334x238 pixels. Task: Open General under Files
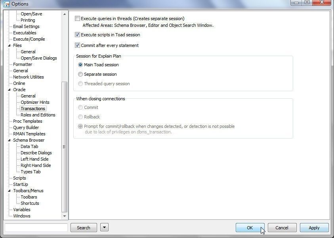[x=28, y=52]
